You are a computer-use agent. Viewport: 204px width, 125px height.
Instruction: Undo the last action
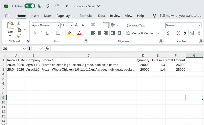[x=47, y=6]
